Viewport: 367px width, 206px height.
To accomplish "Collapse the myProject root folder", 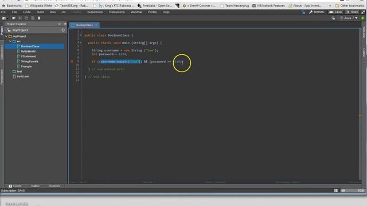I will [x=6, y=37].
